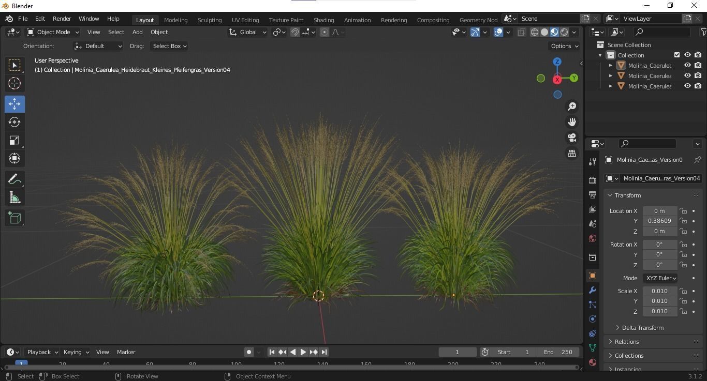Expand the Collections panel
The height and width of the screenshot is (381, 707).
tap(628, 356)
